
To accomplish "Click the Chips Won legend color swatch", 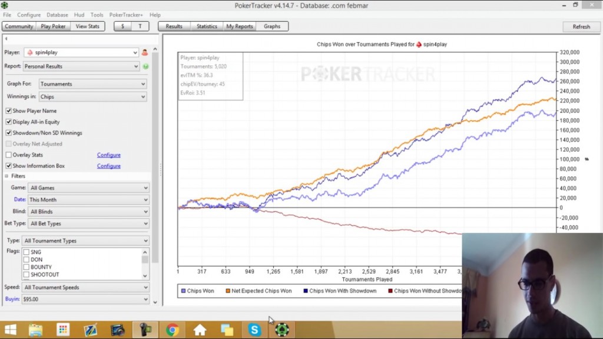I will coord(184,291).
